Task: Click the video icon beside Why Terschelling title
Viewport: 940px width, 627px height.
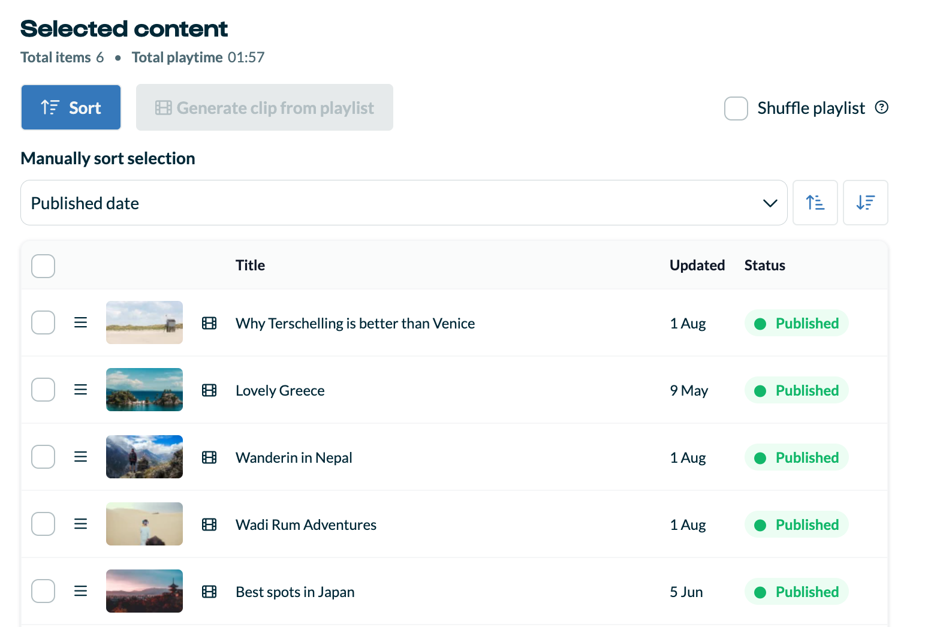Action: 209,323
